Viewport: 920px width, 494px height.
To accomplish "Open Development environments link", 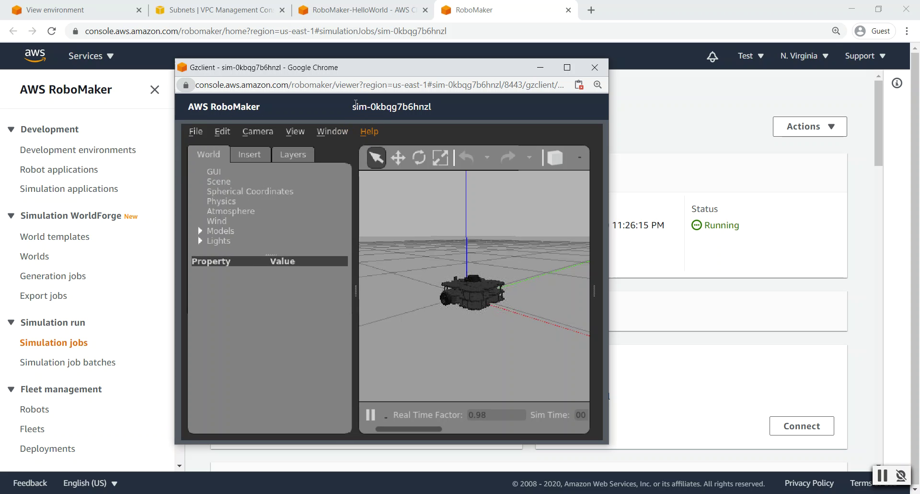I will pos(78,150).
